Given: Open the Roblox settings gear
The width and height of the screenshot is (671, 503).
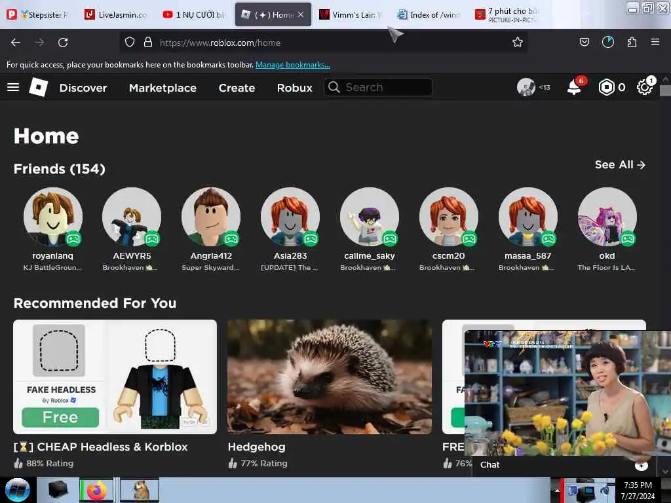Looking at the screenshot, I should point(644,87).
